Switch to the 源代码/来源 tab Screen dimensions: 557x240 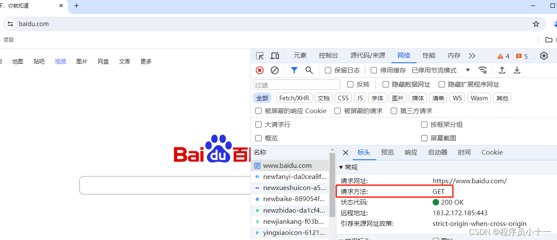pos(368,56)
